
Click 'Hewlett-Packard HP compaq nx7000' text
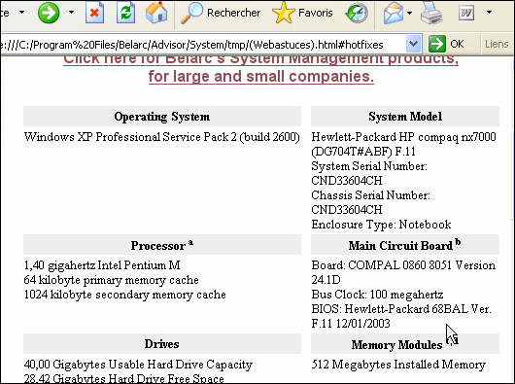403,137
